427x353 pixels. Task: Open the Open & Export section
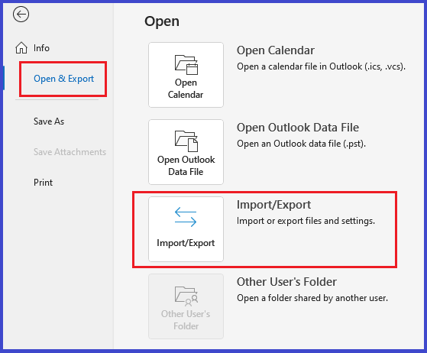(x=63, y=79)
